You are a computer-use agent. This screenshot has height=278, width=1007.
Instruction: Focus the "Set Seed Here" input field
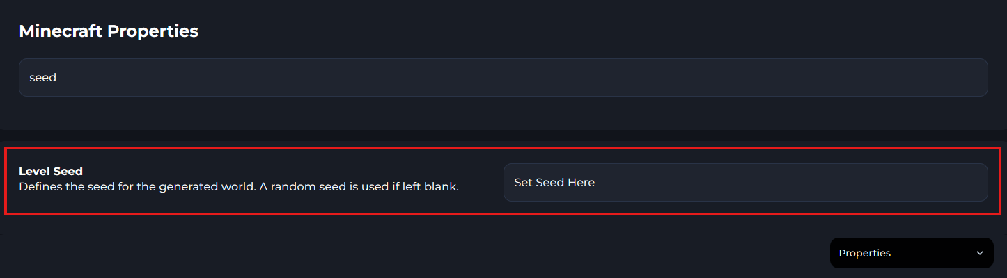coord(744,183)
